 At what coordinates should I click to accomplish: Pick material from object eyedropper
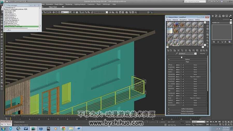pos(177,54)
